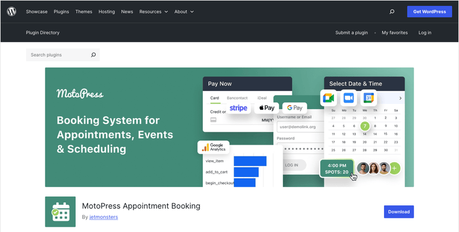This screenshot has width=459, height=232.
Task: Select the Card tab in Pay Now
Action: pyautogui.click(x=214, y=98)
